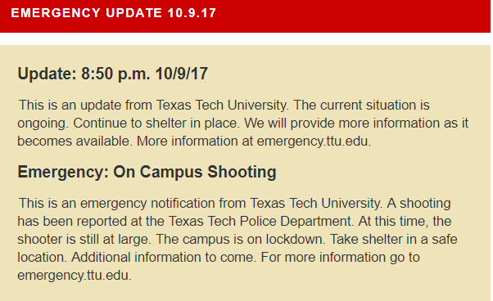Click 'Texas Tech Police Department' text

260,222
